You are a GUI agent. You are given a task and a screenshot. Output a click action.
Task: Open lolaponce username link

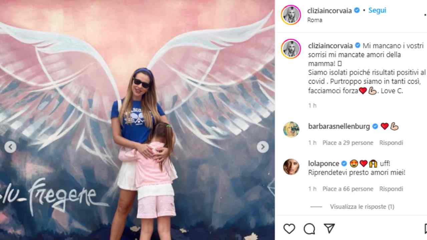pyautogui.click(x=324, y=163)
